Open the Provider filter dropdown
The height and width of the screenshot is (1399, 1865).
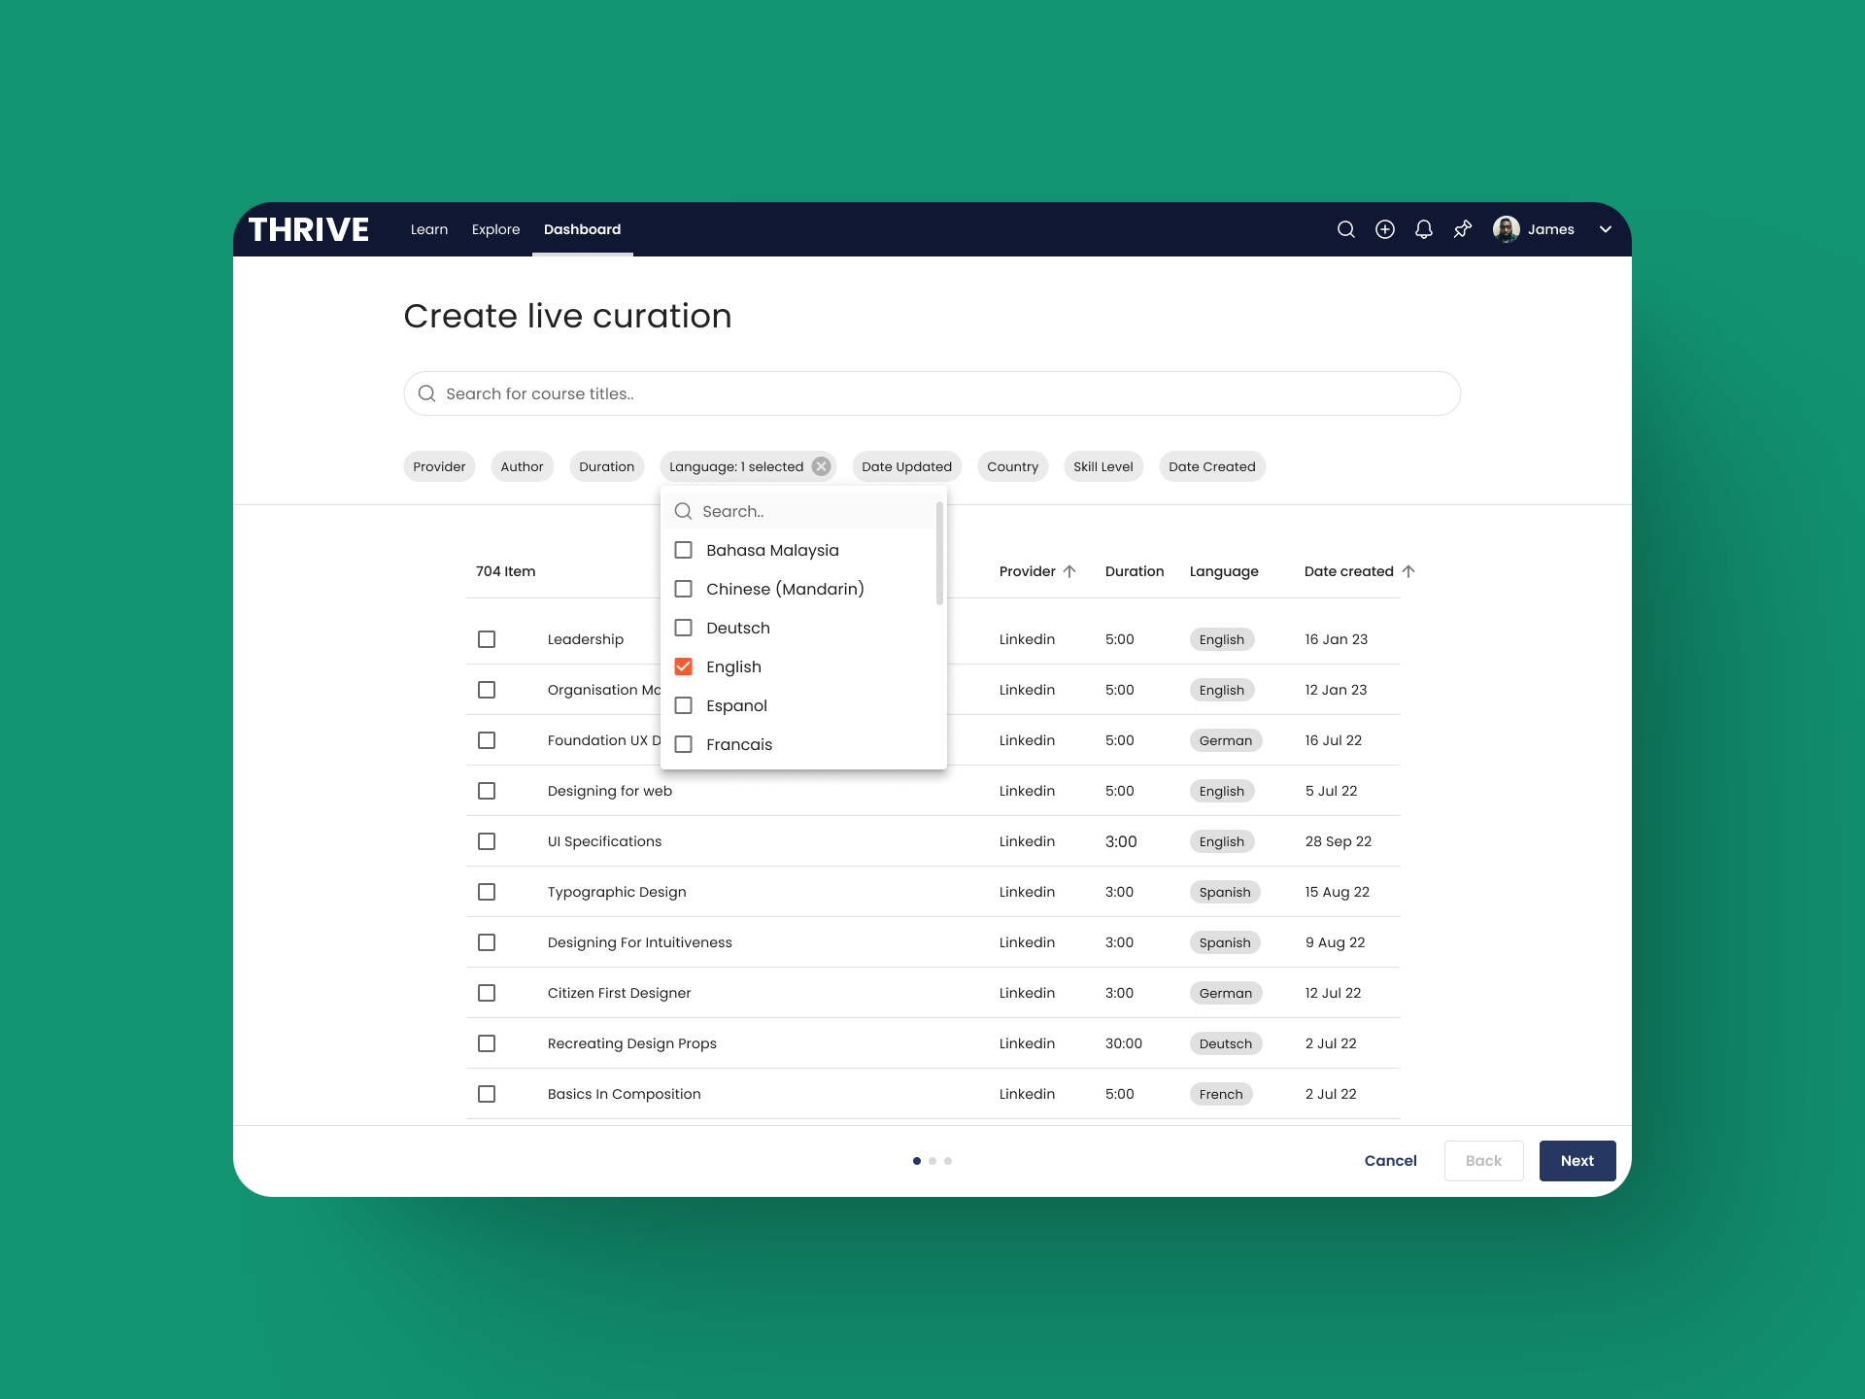439,466
